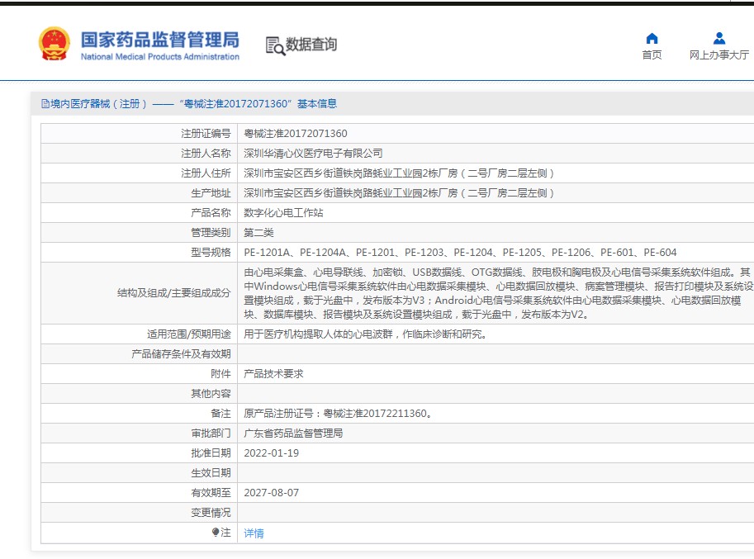This screenshot has height=559, width=754.
Task: Click the 生效日期 label cell
Action: [139, 473]
